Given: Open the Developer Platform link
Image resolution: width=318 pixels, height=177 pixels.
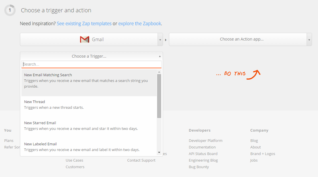Looking at the screenshot, I should [x=206, y=141].
